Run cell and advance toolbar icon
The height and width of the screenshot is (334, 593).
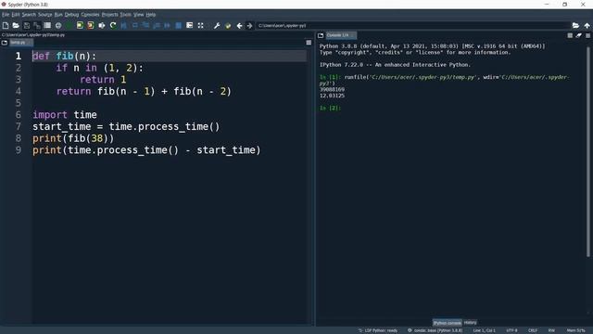tap(91, 25)
